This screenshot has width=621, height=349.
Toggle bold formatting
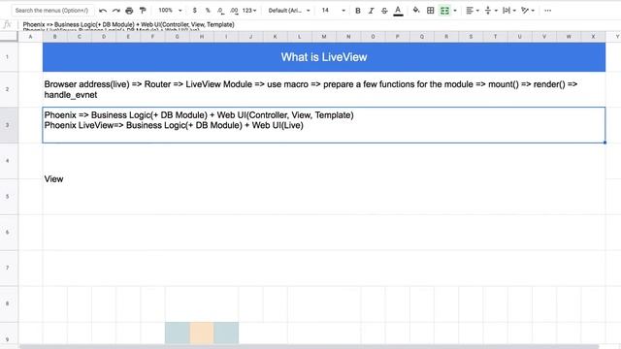[x=358, y=11]
